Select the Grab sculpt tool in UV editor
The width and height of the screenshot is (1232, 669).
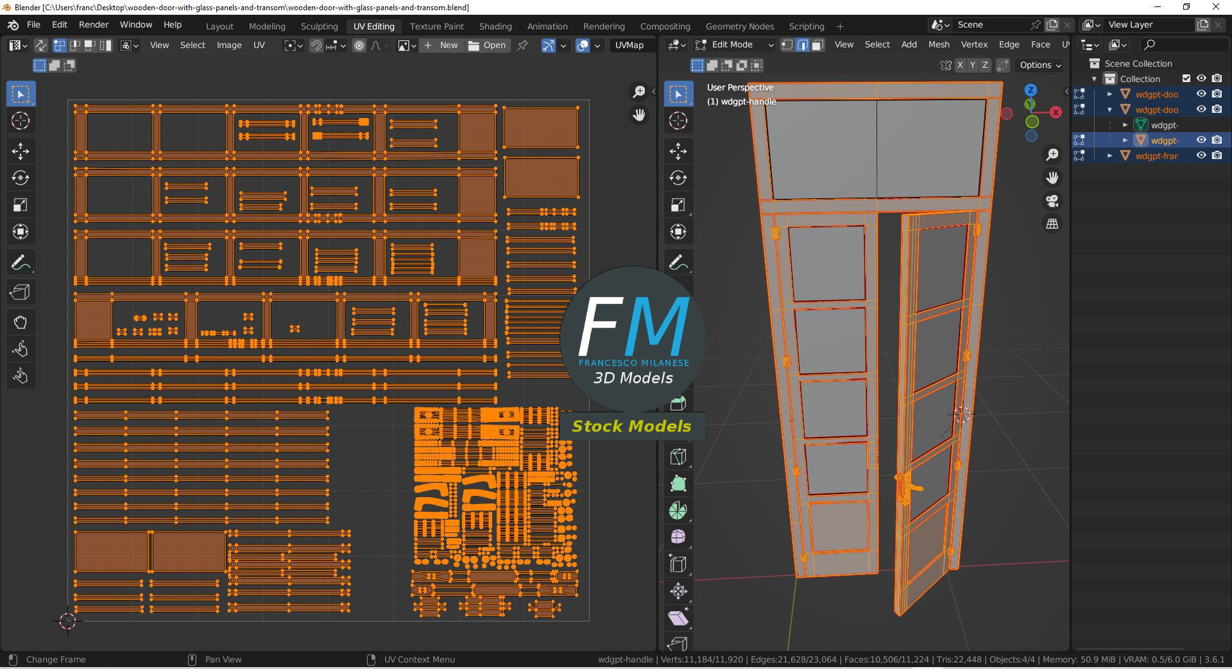tap(21, 323)
